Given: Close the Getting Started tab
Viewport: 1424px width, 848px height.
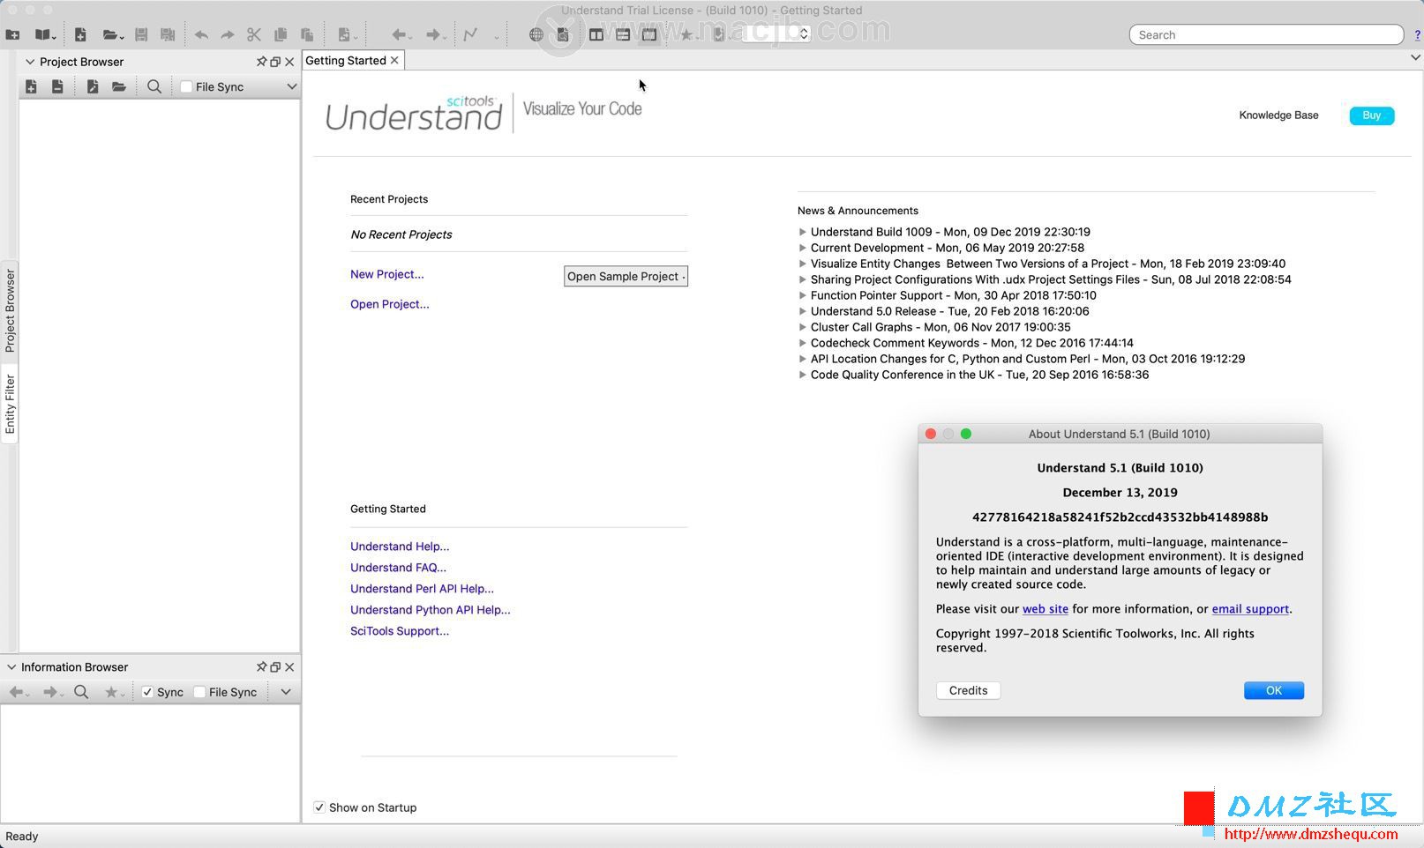Looking at the screenshot, I should pos(394,60).
